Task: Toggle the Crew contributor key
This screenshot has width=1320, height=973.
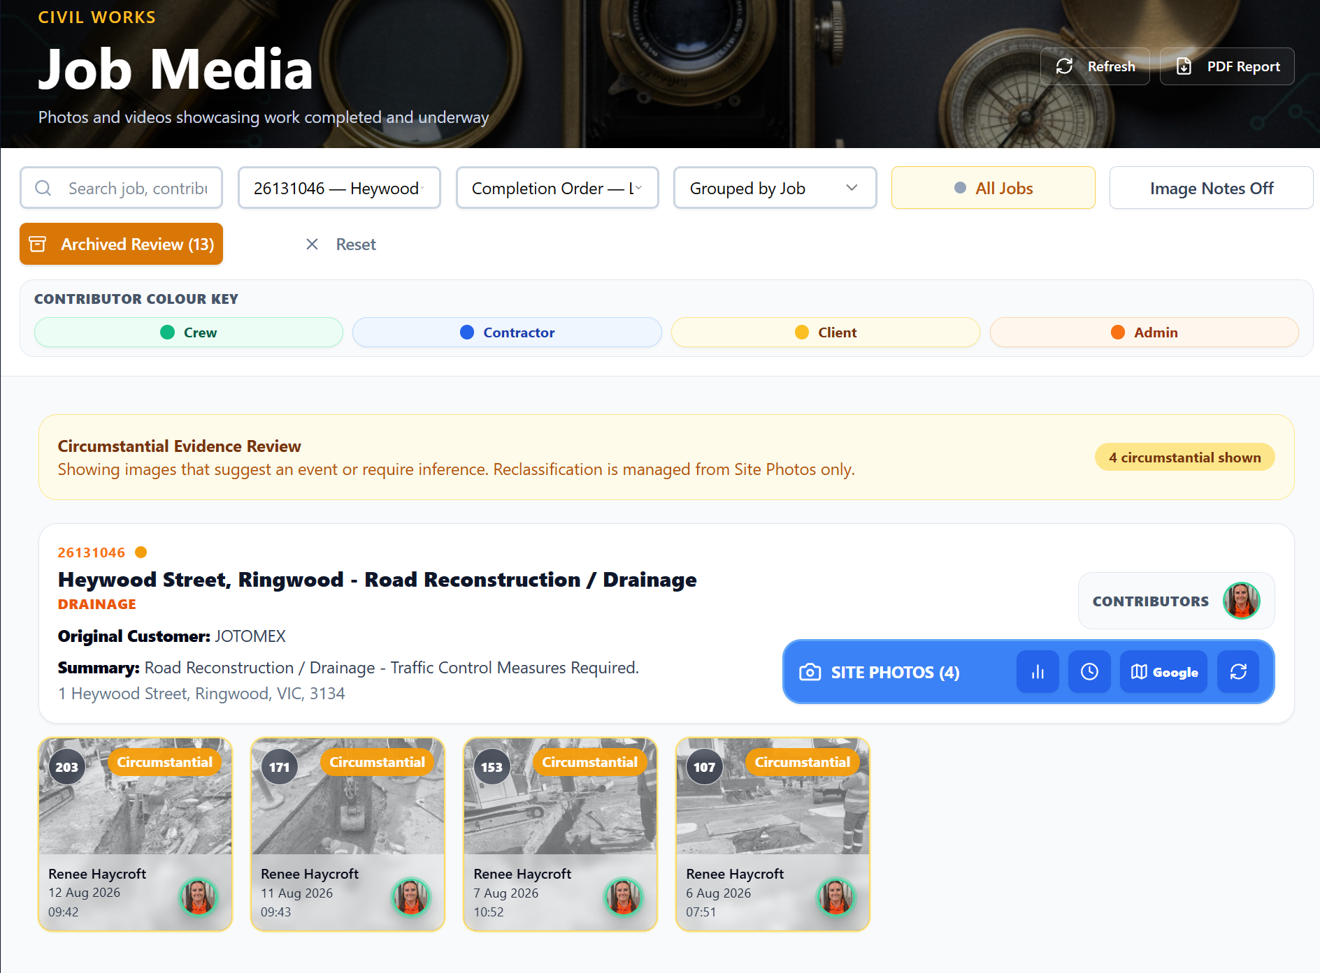Action: click(189, 332)
